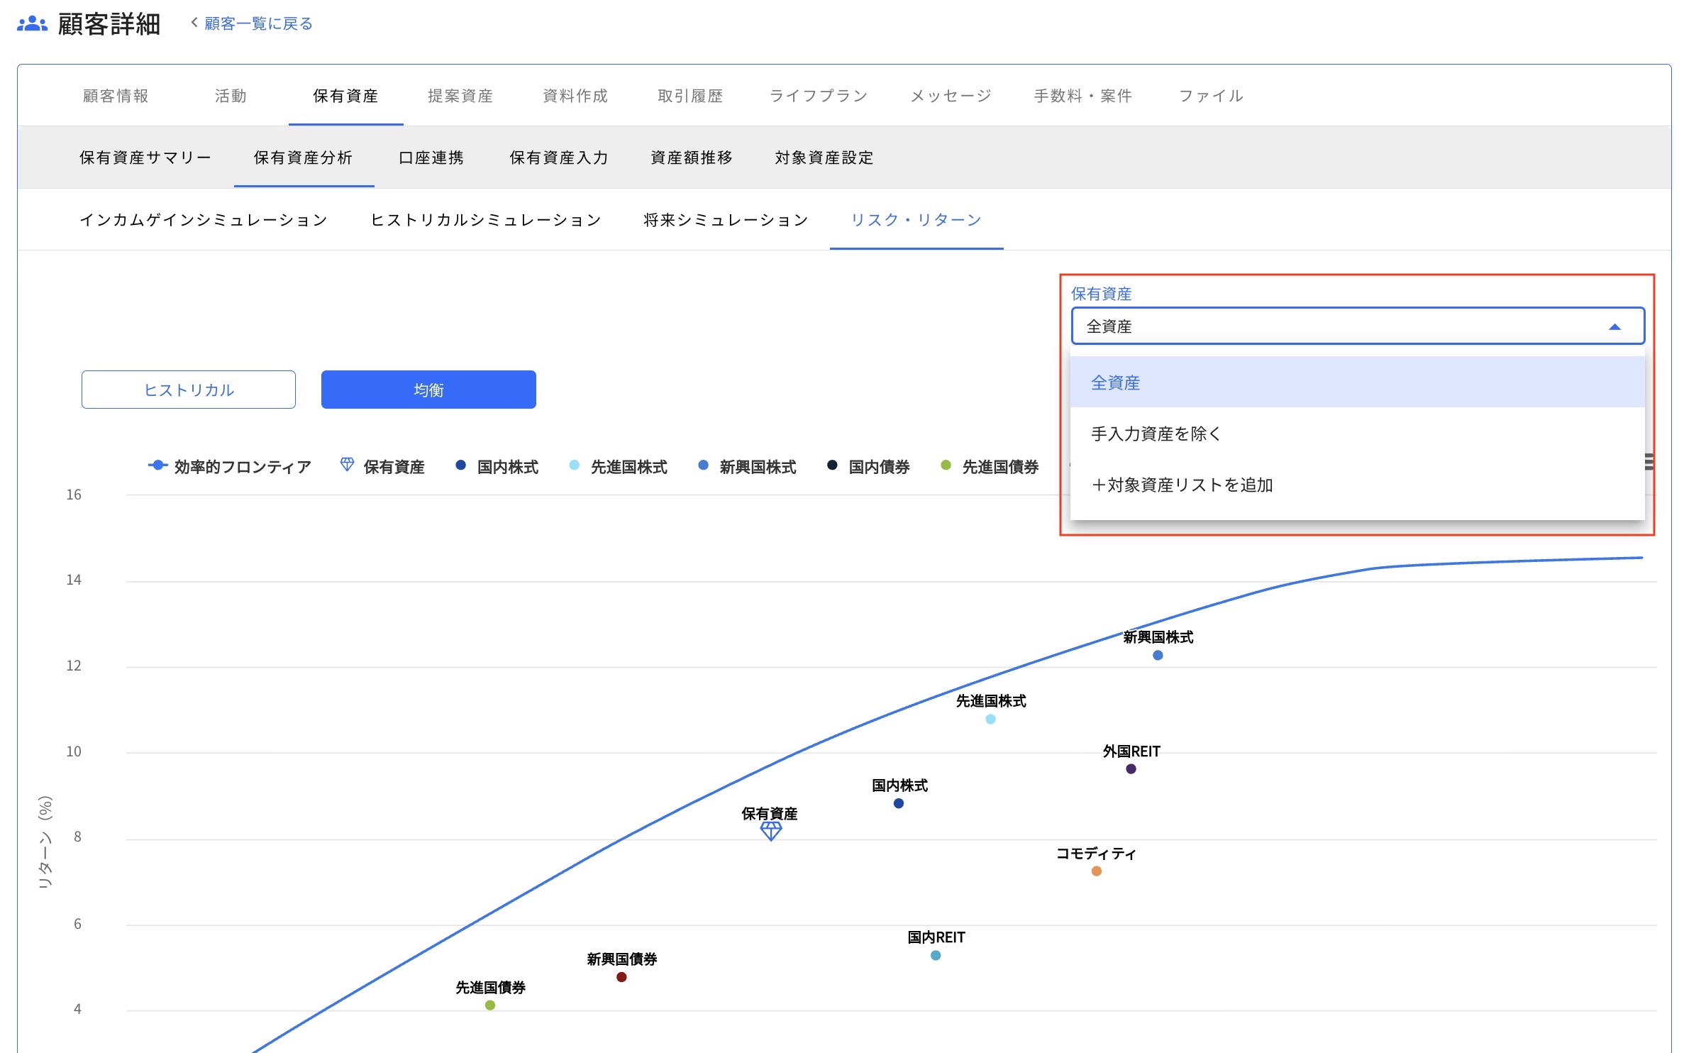This screenshot has width=1684, height=1053.
Task: Select 全資産 highlighted option in list
Action: (1115, 382)
